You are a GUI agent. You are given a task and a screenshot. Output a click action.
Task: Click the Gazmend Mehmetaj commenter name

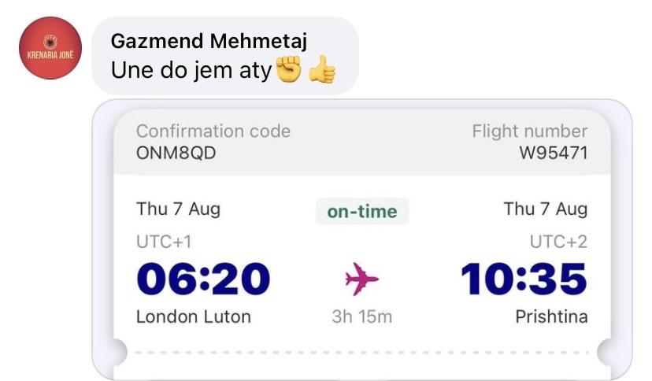209,41
